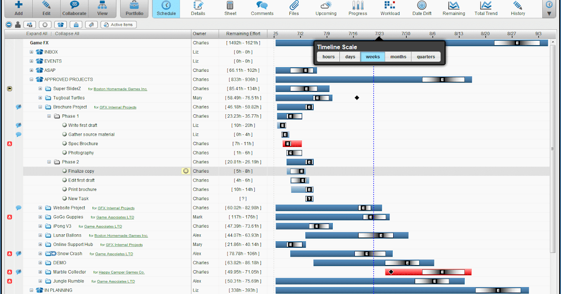Click the diamond milestone marker near Marble Collector
This screenshot has height=294, width=561.
pyautogui.click(x=391, y=272)
